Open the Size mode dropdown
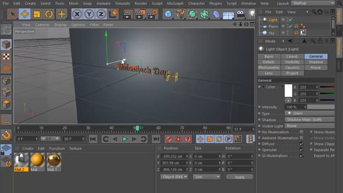Screen dimensions: 343x193 (x=206, y=177)
